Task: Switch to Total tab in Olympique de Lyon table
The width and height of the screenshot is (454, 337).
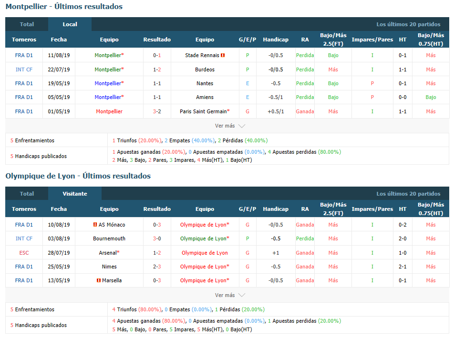Action: point(27,194)
